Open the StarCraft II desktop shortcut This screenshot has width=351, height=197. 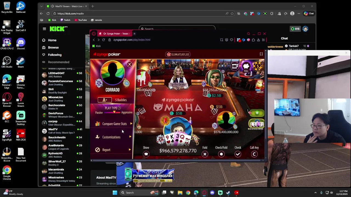pos(21,26)
